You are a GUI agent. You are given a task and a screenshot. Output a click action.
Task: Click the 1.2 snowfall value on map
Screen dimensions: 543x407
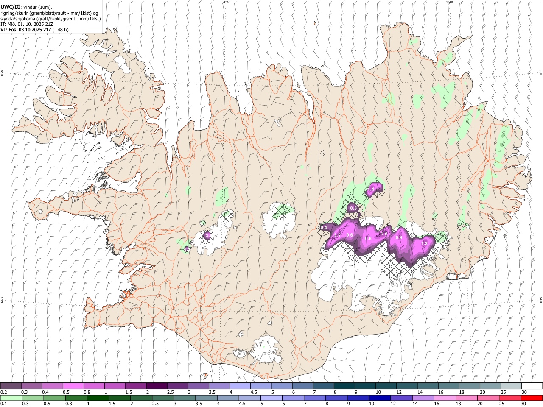click(424, 243)
